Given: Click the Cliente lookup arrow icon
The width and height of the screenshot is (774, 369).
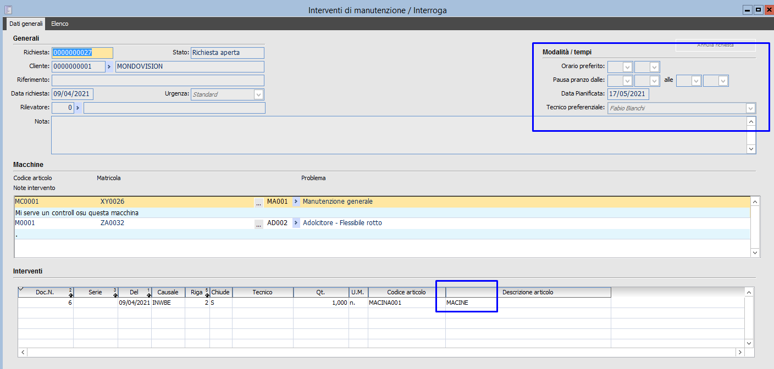Looking at the screenshot, I should point(109,66).
